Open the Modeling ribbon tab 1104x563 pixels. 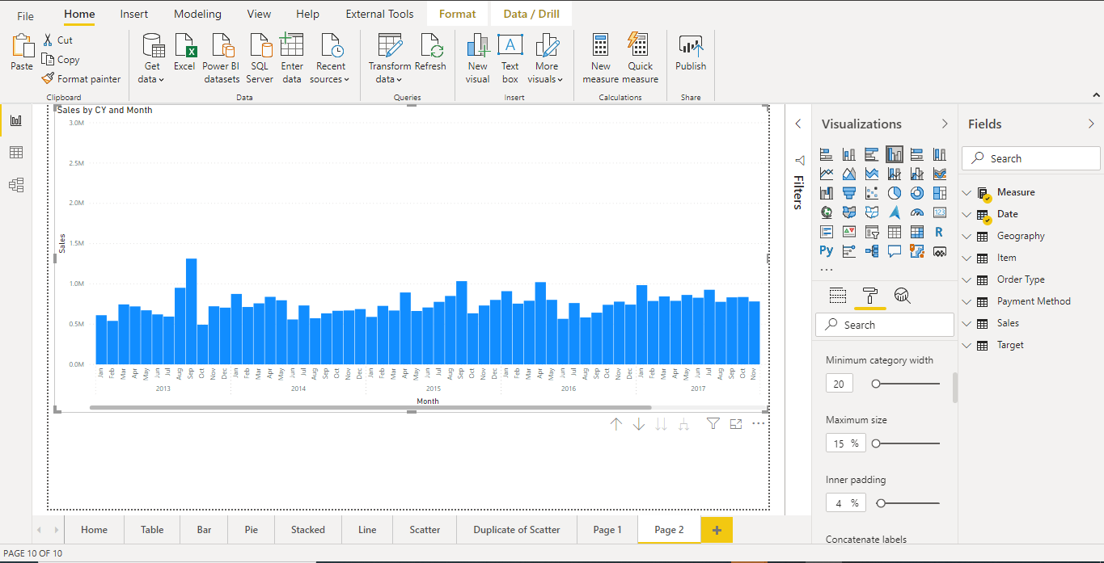(x=197, y=14)
